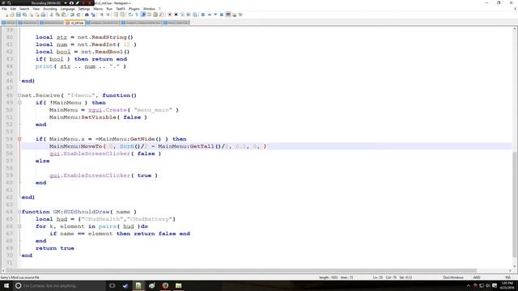Screen dimensions: 518x291
Task: Cut selection using the toolbar Cut icon
Action: pos(51,15)
